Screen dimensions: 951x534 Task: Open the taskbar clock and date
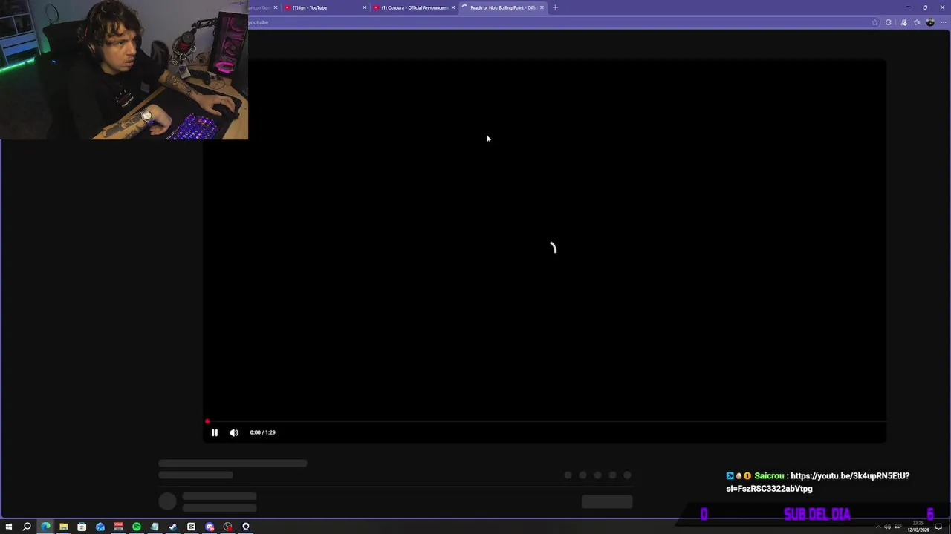click(918, 527)
